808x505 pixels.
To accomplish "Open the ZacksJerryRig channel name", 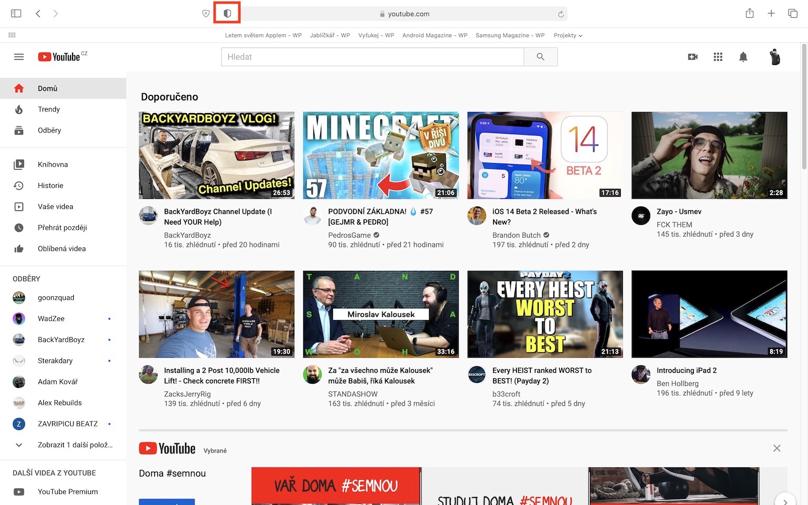I will (x=187, y=394).
